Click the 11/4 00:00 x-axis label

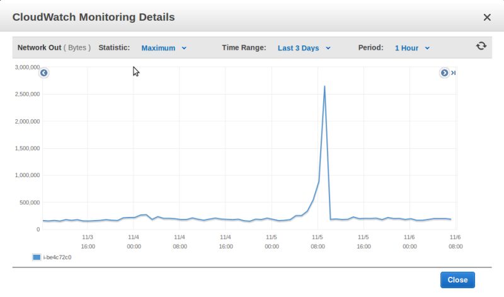[x=134, y=242]
